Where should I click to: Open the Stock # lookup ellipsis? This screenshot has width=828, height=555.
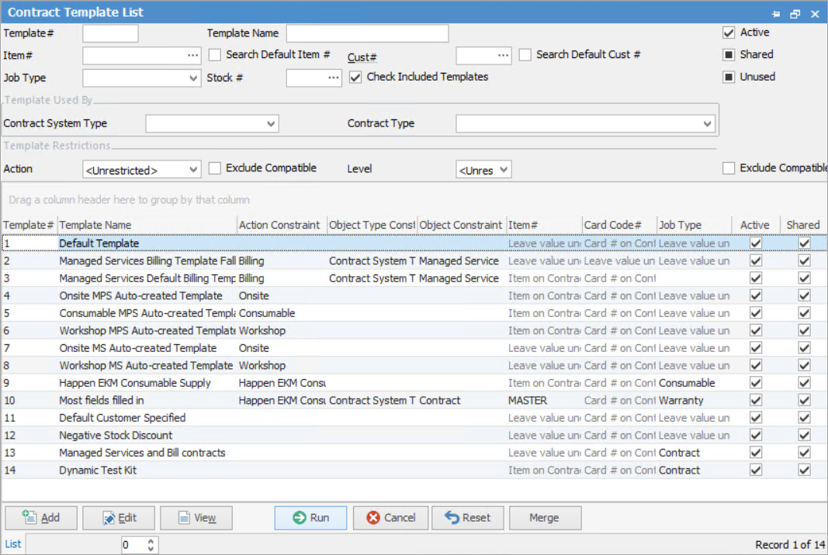pos(334,78)
